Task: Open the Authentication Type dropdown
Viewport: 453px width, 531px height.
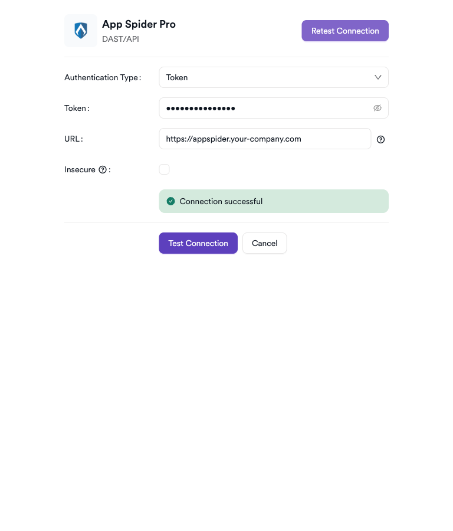Action: click(x=273, y=77)
